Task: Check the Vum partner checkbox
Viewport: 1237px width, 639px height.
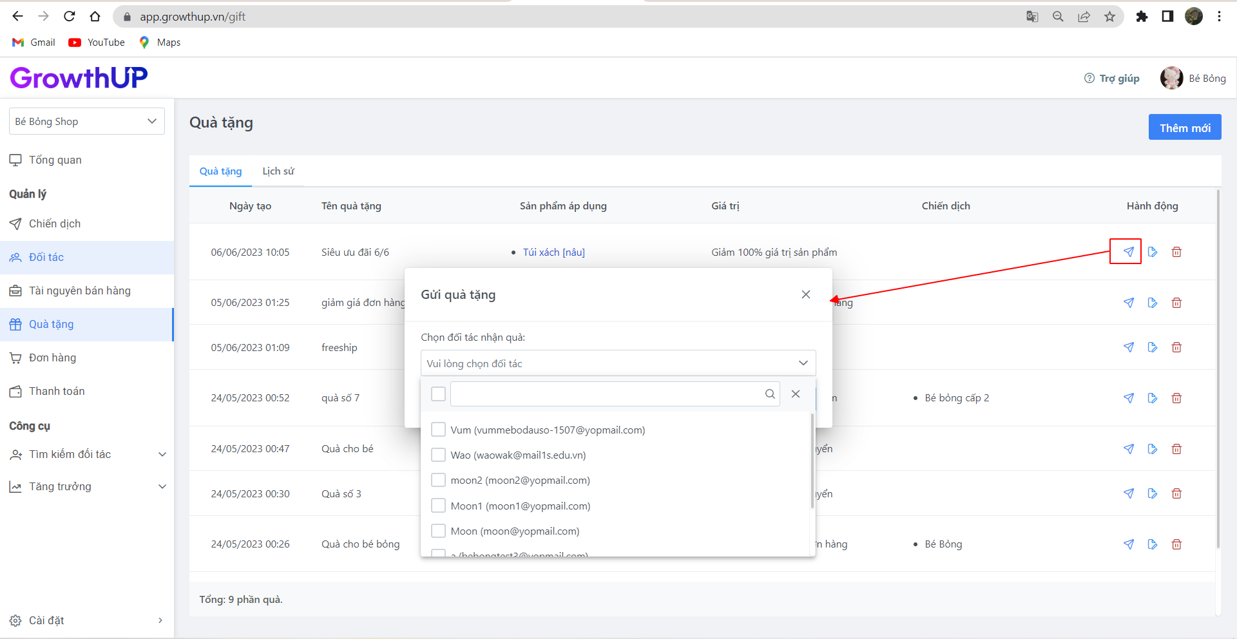Action: click(439, 430)
